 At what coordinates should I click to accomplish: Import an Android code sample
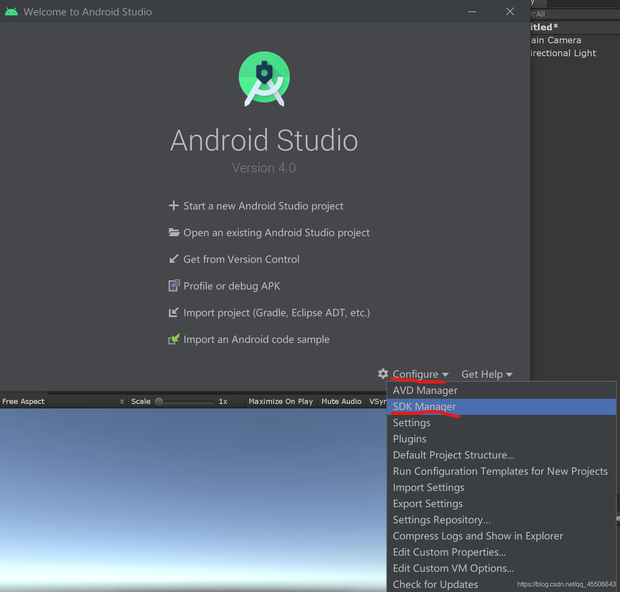[256, 339]
